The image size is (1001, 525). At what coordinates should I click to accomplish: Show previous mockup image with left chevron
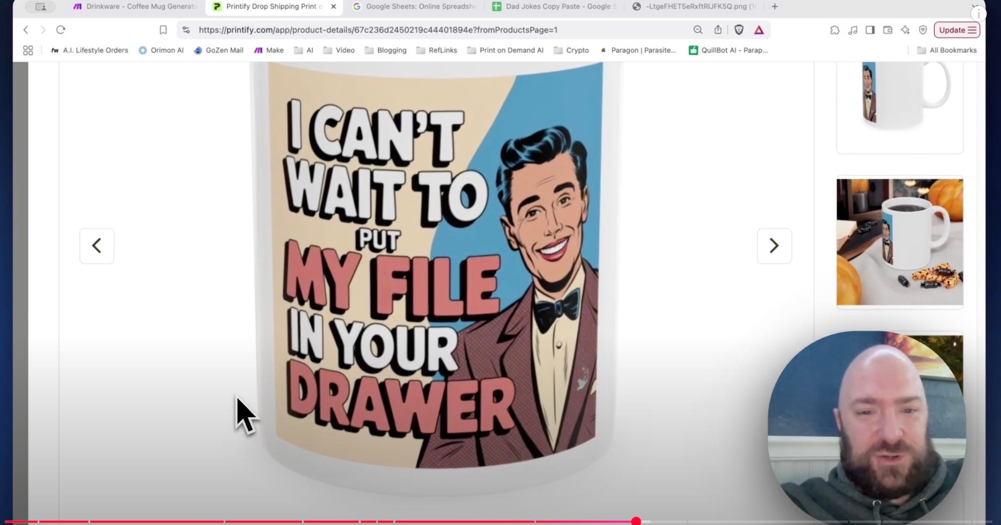[97, 245]
